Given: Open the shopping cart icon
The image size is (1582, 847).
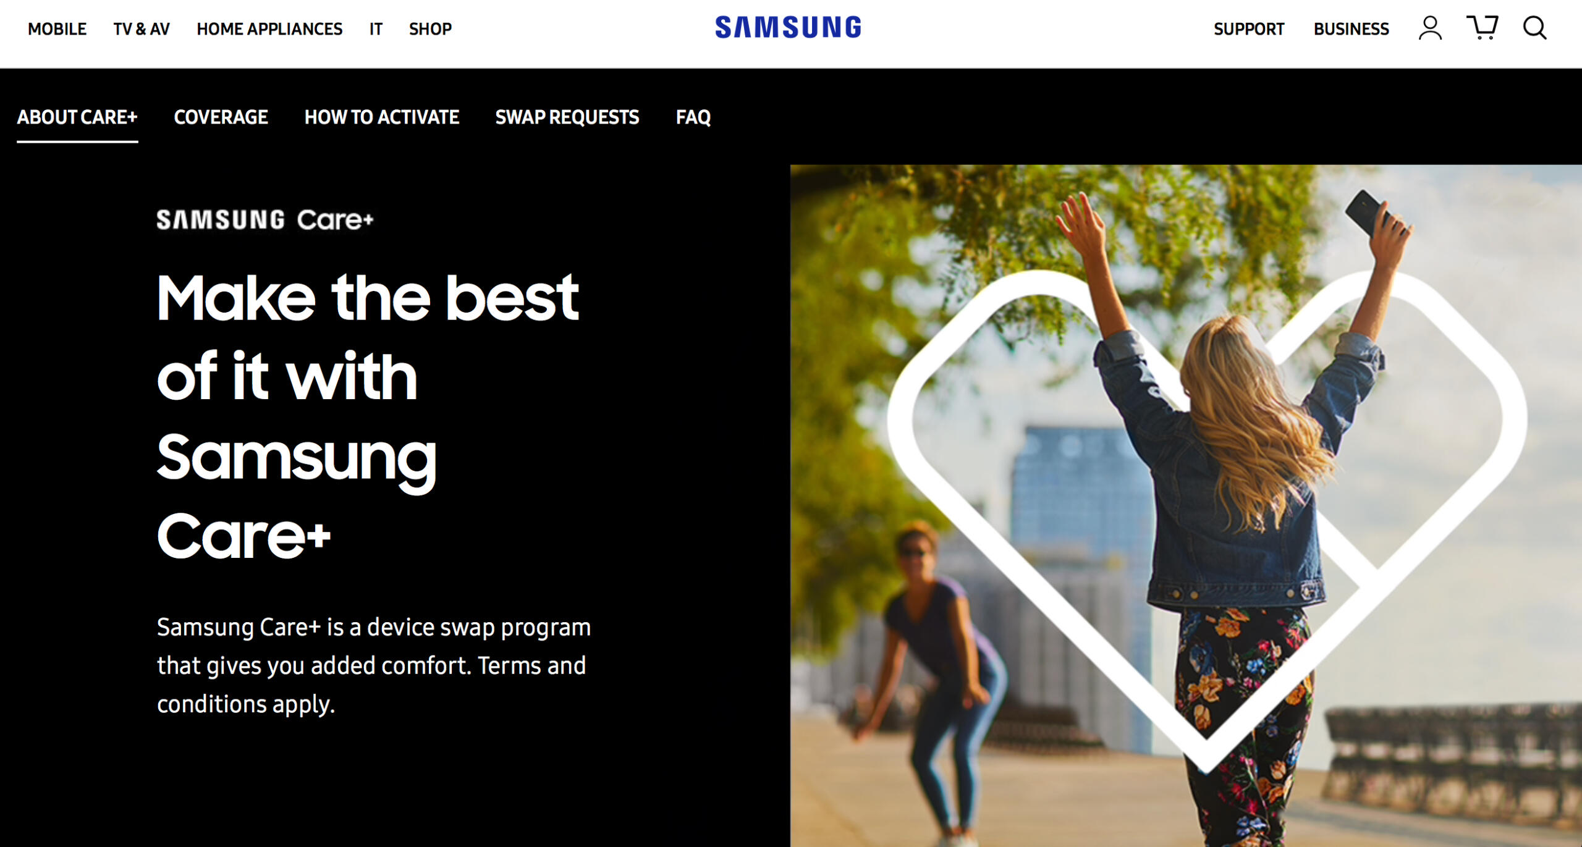Looking at the screenshot, I should click(1482, 28).
